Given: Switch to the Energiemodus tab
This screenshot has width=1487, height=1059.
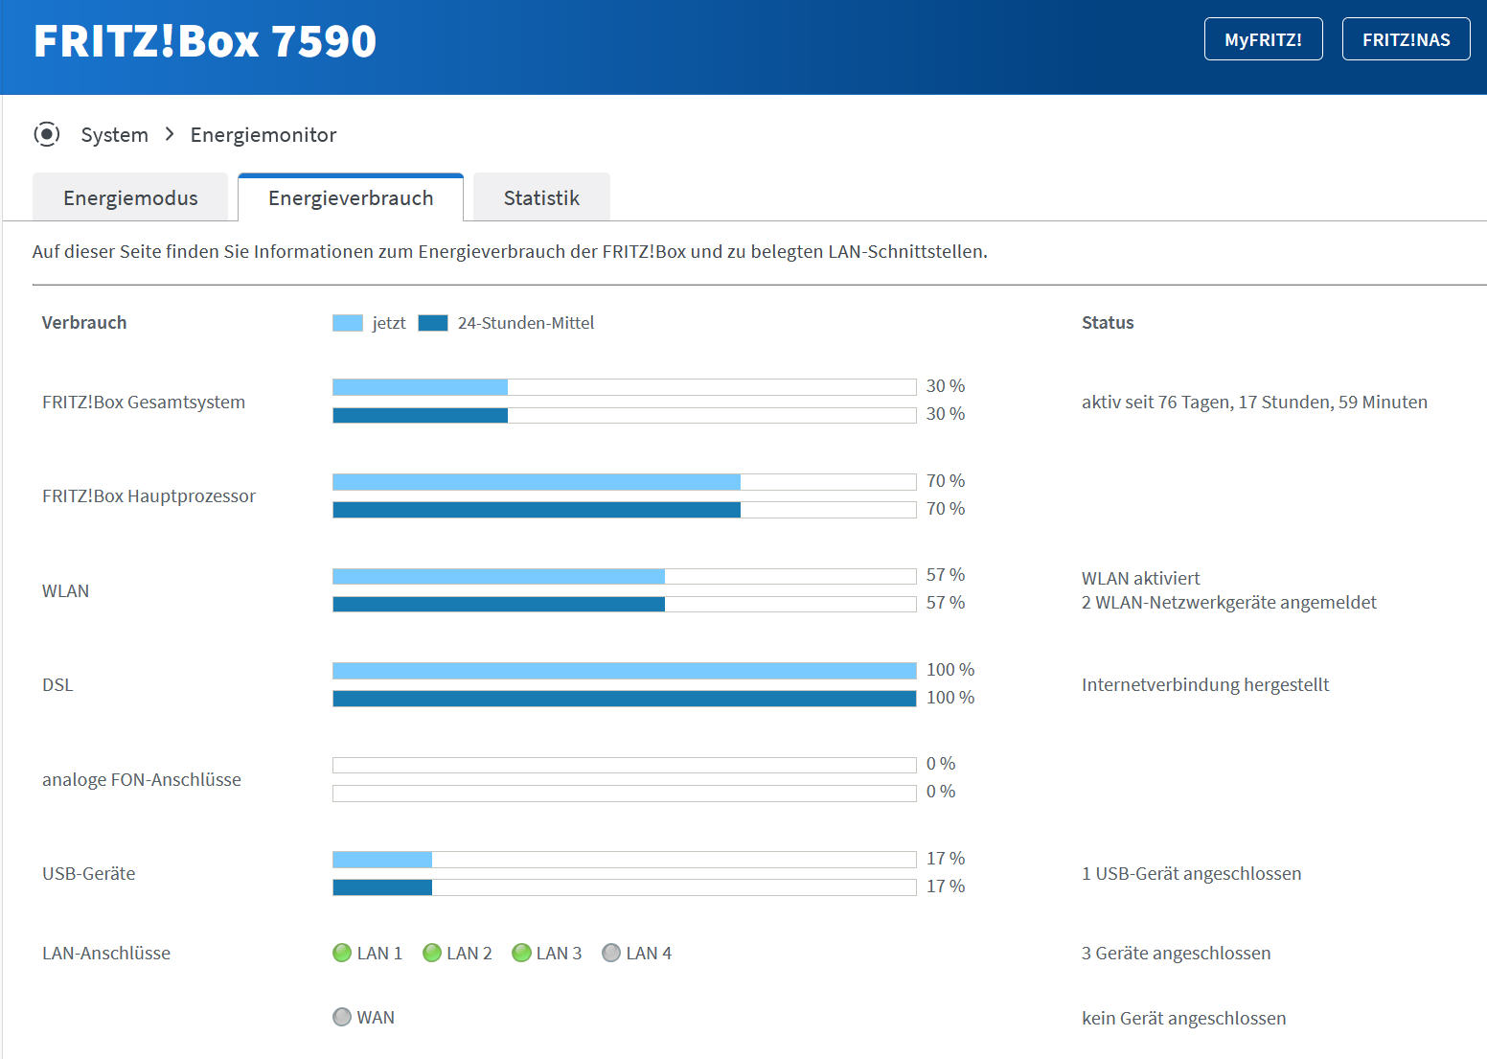Looking at the screenshot, I should tap(130, 197).
